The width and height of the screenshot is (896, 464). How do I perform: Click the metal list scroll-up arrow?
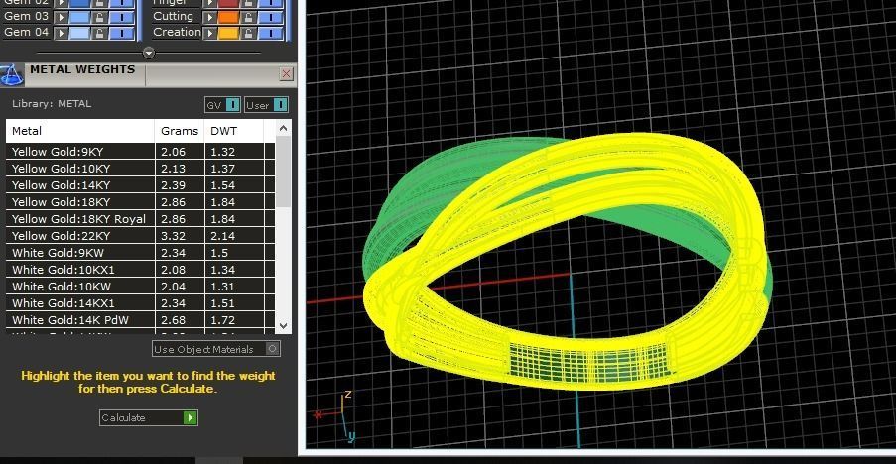click(x=284, y=129)
